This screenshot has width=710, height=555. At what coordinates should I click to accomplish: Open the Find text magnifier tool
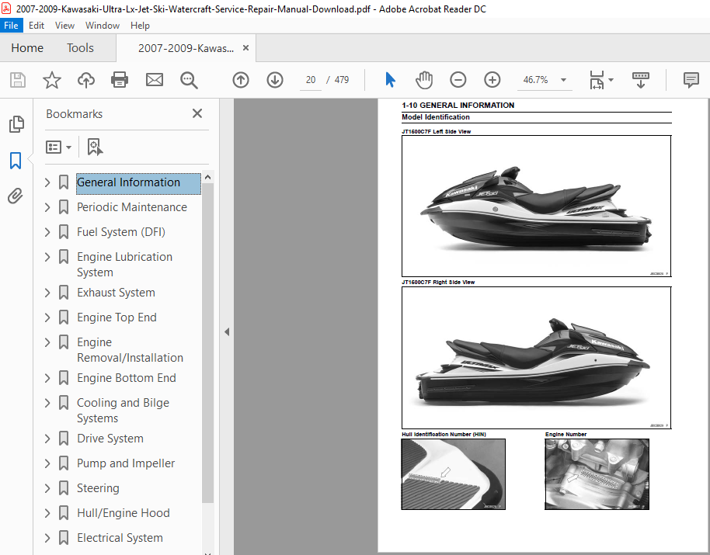[189, 80]
